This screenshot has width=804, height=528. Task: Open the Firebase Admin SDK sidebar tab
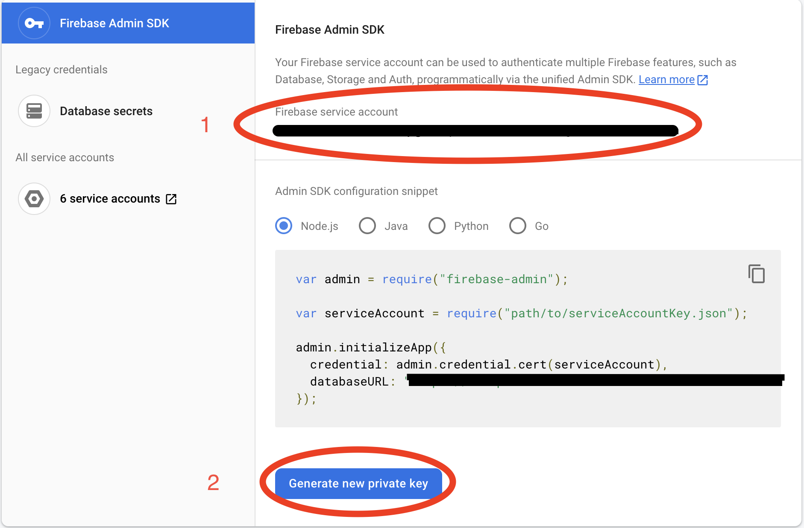[128, 23]
